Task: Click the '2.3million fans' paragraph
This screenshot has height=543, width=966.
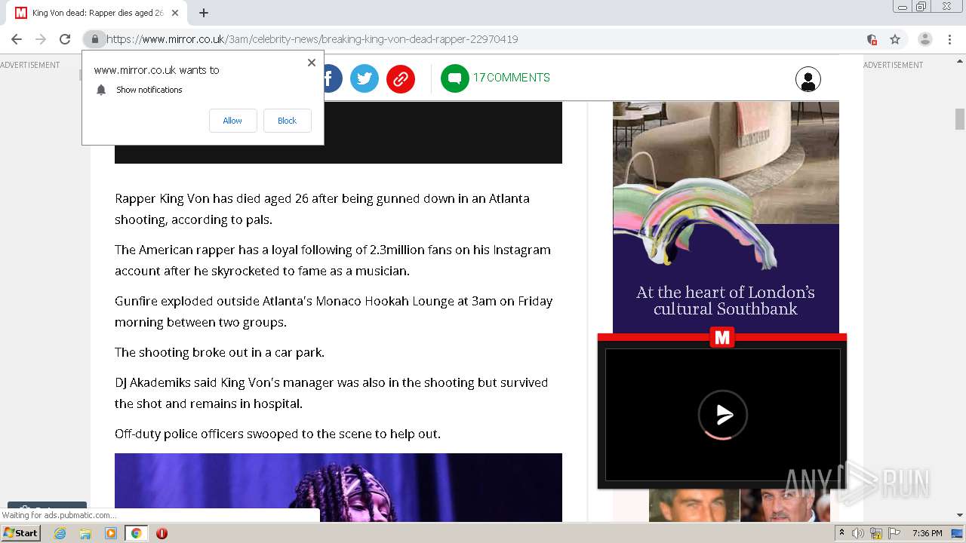Action: point(333,260)
